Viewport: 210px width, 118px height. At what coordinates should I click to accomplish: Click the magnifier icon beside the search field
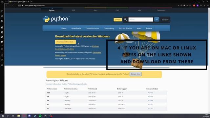(125, 19)
